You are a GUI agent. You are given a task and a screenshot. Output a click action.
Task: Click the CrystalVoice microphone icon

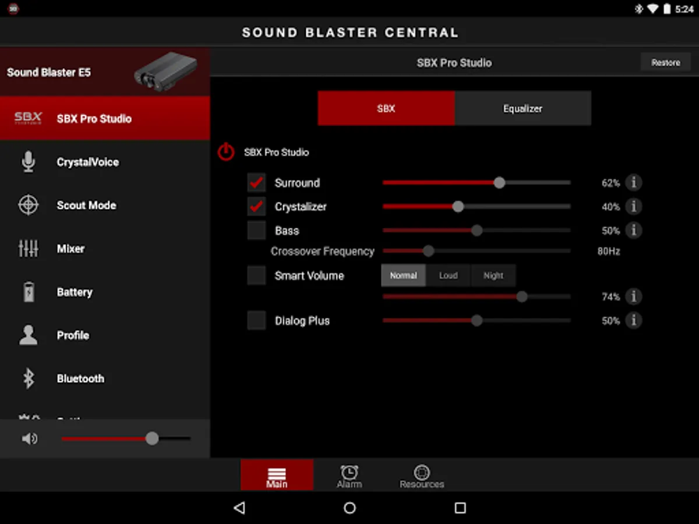pyautogui.click(x=28, y=162)
